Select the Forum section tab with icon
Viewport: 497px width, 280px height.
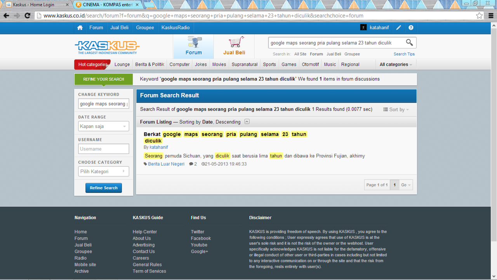click(193, 46)
